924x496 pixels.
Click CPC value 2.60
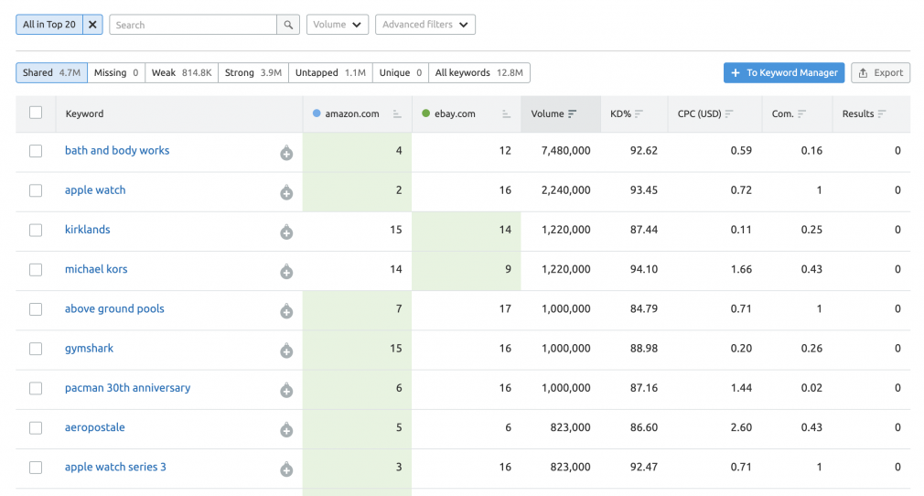(741, 427)
